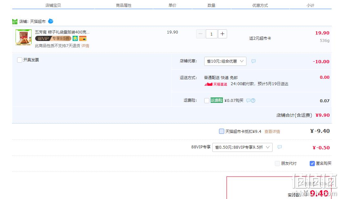The height and width of the screenshot is (199, 340).
Task: Increase quantity with the plus button
Action: click(223, 34)
